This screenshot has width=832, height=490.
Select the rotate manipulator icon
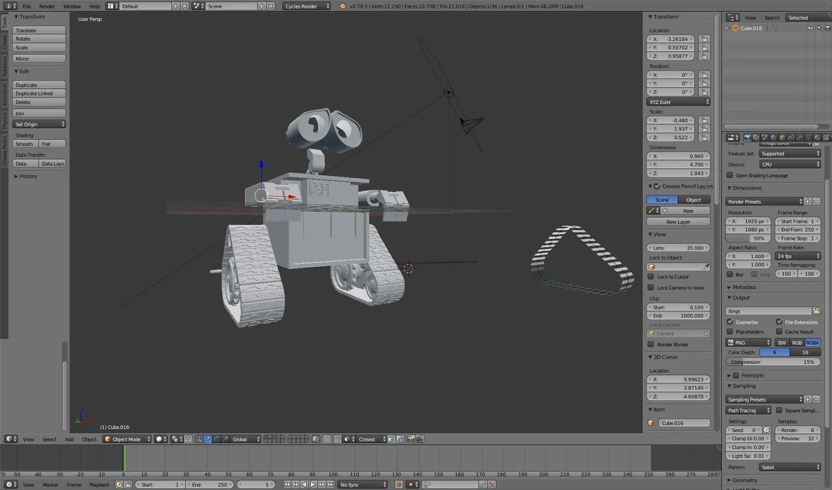click(x=216, y=439)
